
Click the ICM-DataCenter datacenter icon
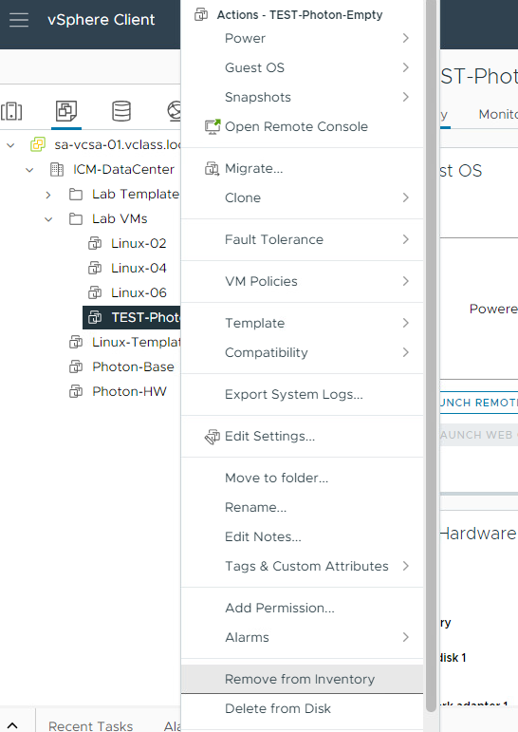point(57,169)
